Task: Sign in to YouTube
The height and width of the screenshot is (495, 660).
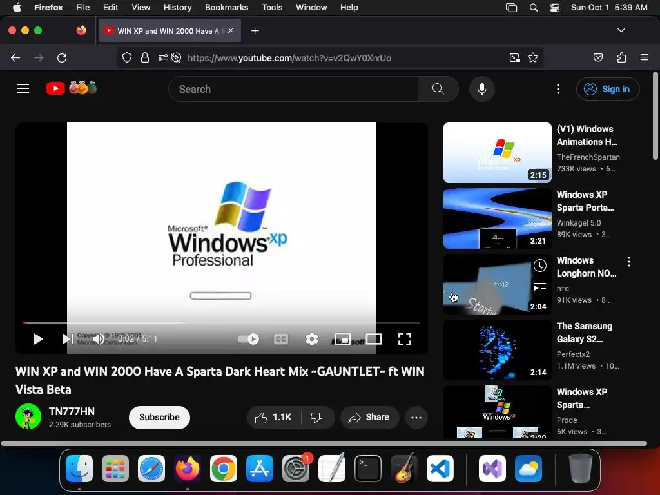Action: (x=608, y=89)
